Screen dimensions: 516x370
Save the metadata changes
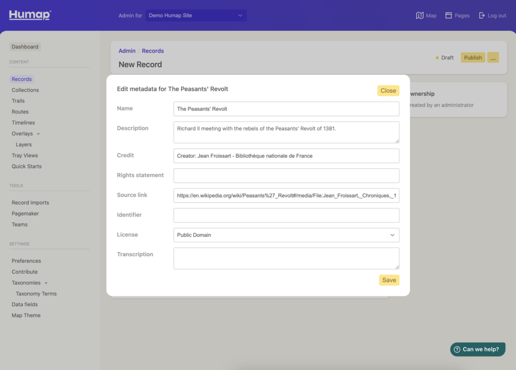click(x=389, y=280)
